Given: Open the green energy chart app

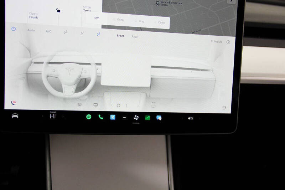Looking at the screenshot, I should (147, 118).
